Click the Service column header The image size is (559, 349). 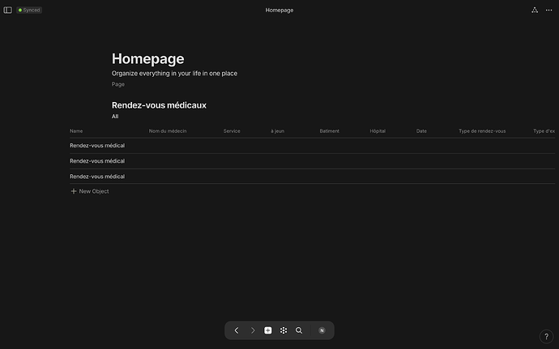(x=232, y=131)
